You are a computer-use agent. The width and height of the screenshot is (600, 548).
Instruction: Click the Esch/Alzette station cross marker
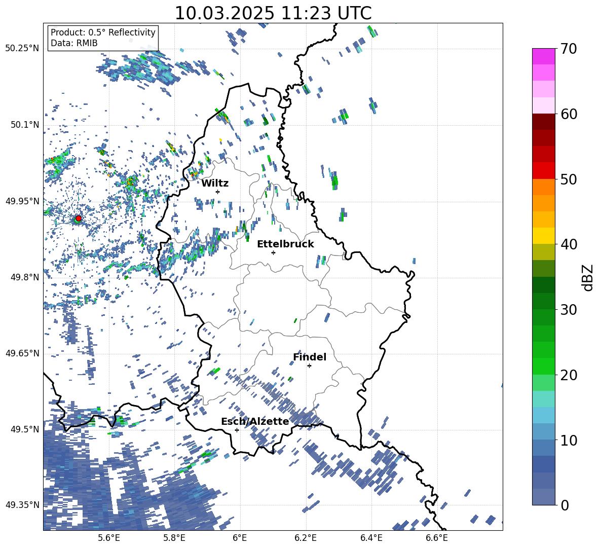pyautogui.click(x=237, y=430)
